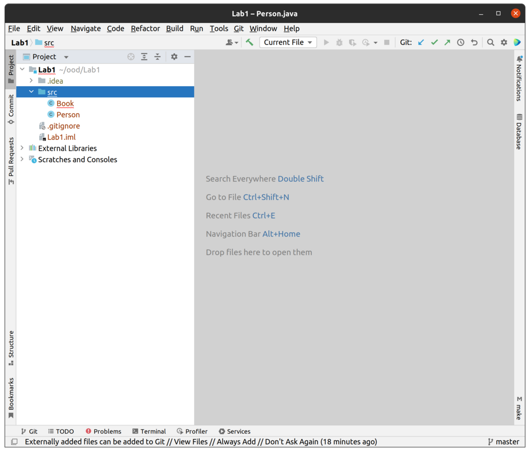Open Project panel options gear
This screenshot has height=452, width=530.
[174, 57]
